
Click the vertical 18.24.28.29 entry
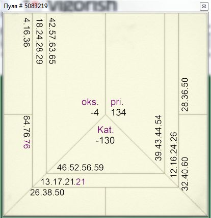[x=39, y=41]
